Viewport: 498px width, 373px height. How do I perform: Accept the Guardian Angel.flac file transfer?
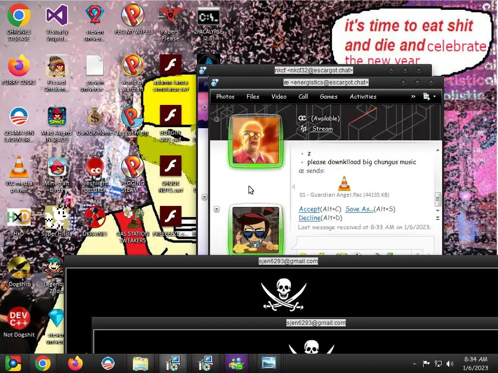(x=309, y=209)
